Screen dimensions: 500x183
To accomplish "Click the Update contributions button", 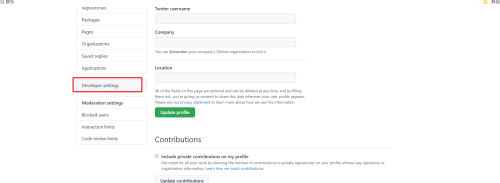I will tap(182, 180).
